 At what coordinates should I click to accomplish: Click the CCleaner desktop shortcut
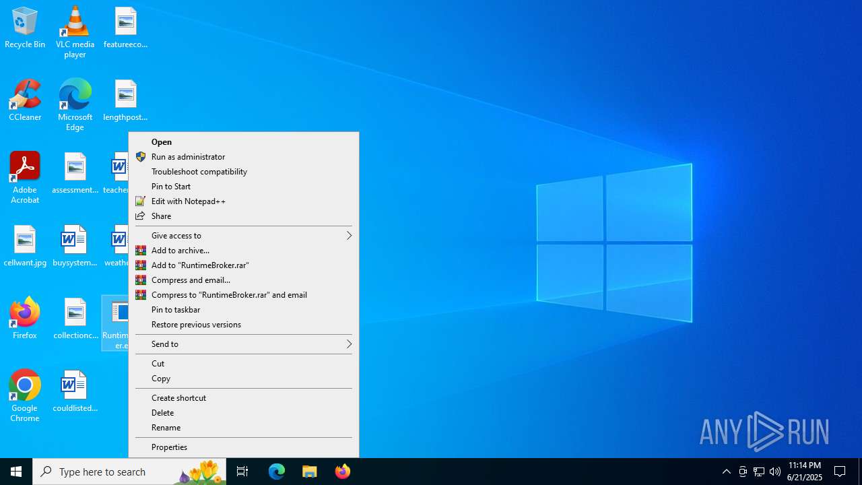25,101
